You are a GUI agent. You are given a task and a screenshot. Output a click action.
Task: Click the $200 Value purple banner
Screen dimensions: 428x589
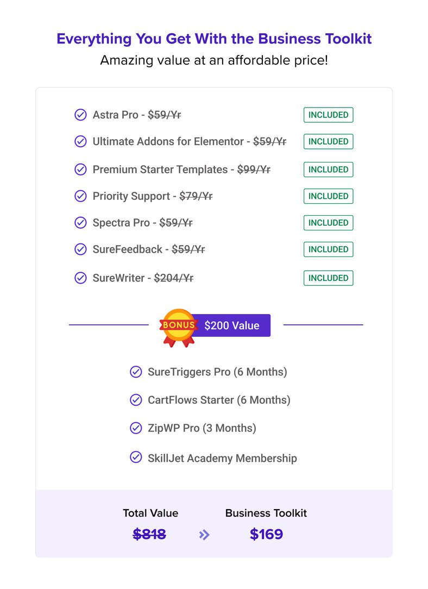click(232, 325)
